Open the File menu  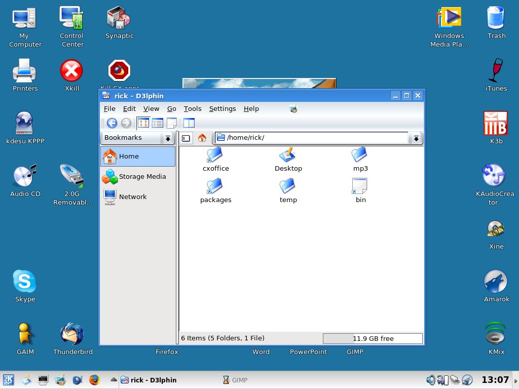pos(109,109)
